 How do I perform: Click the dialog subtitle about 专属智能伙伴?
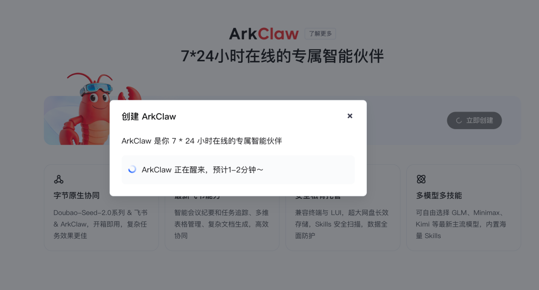202,141
